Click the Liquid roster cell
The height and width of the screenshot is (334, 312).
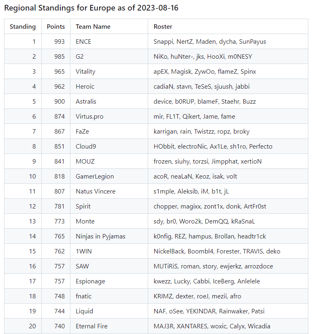pos(228,311)
